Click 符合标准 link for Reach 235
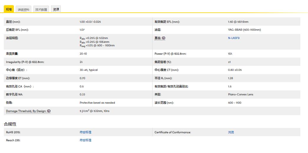This screenshot has width=308, height=153. (85, 140)
